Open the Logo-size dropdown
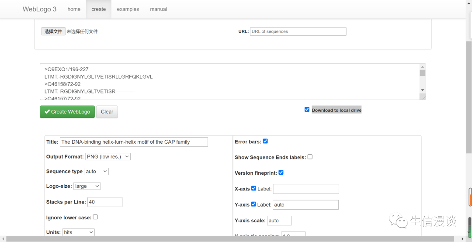 pyautogui.click(x=87, y=186)
